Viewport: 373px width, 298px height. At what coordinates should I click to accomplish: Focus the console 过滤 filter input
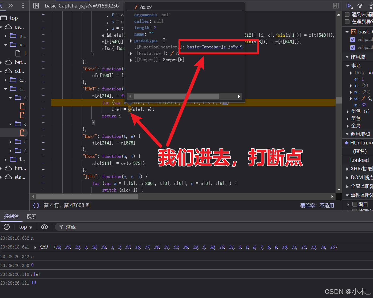tap(214, 227)
